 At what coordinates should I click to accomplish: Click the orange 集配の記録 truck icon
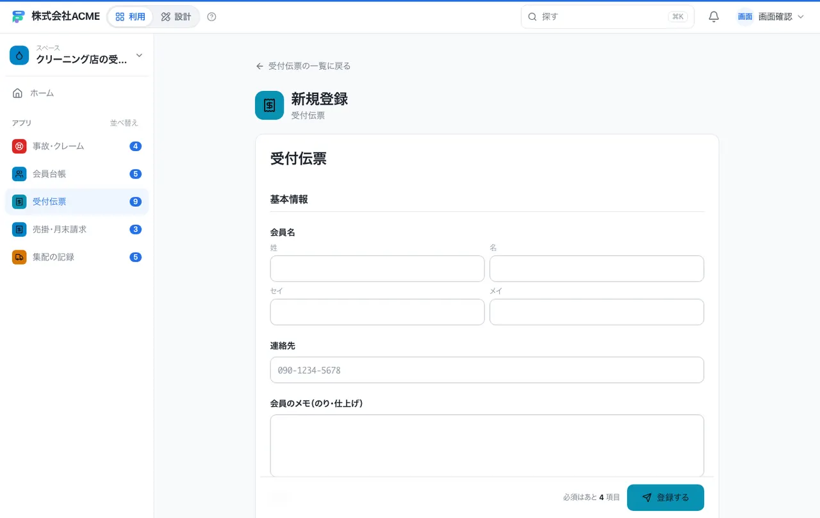[x=19, y=257]
